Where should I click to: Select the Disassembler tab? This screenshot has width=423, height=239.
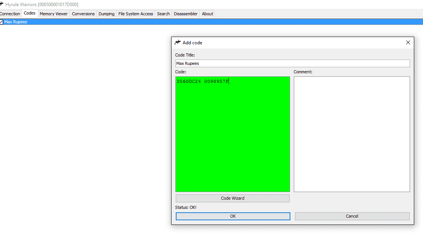tap(186, 14)
